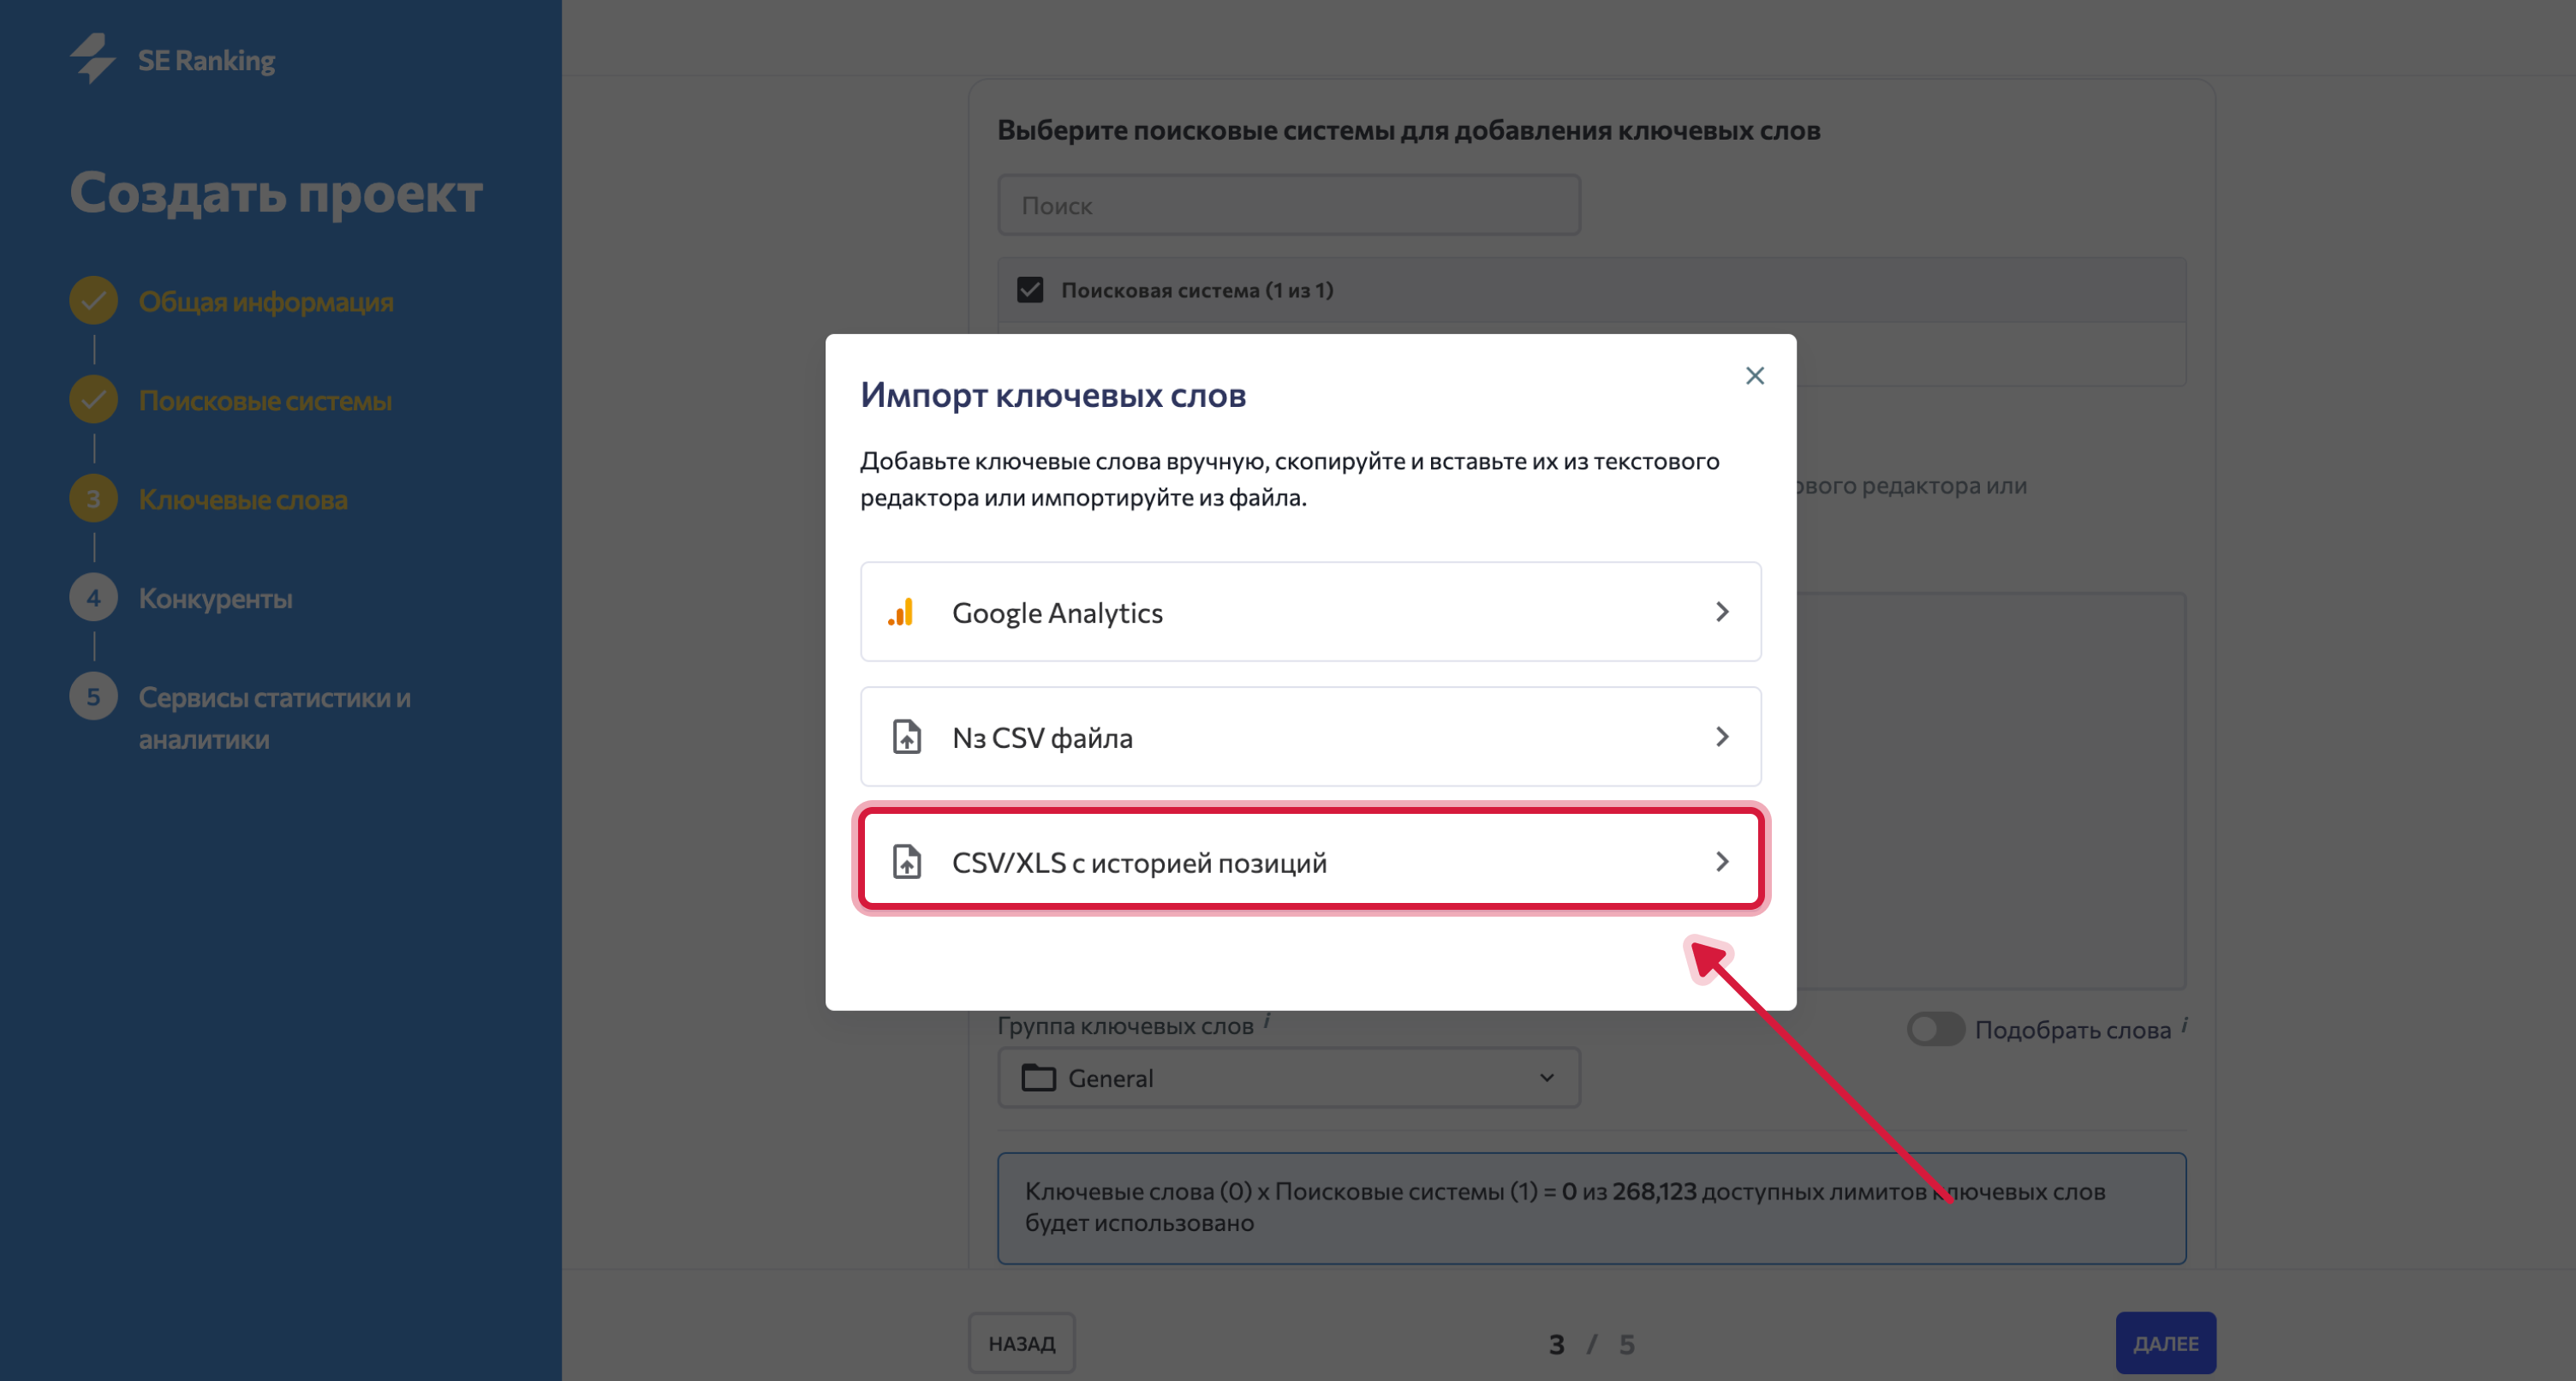This screenshot has width=2576, height=1381.
Task: Click the SE Ranking lightning logo icon
Action: coord(93,59)
